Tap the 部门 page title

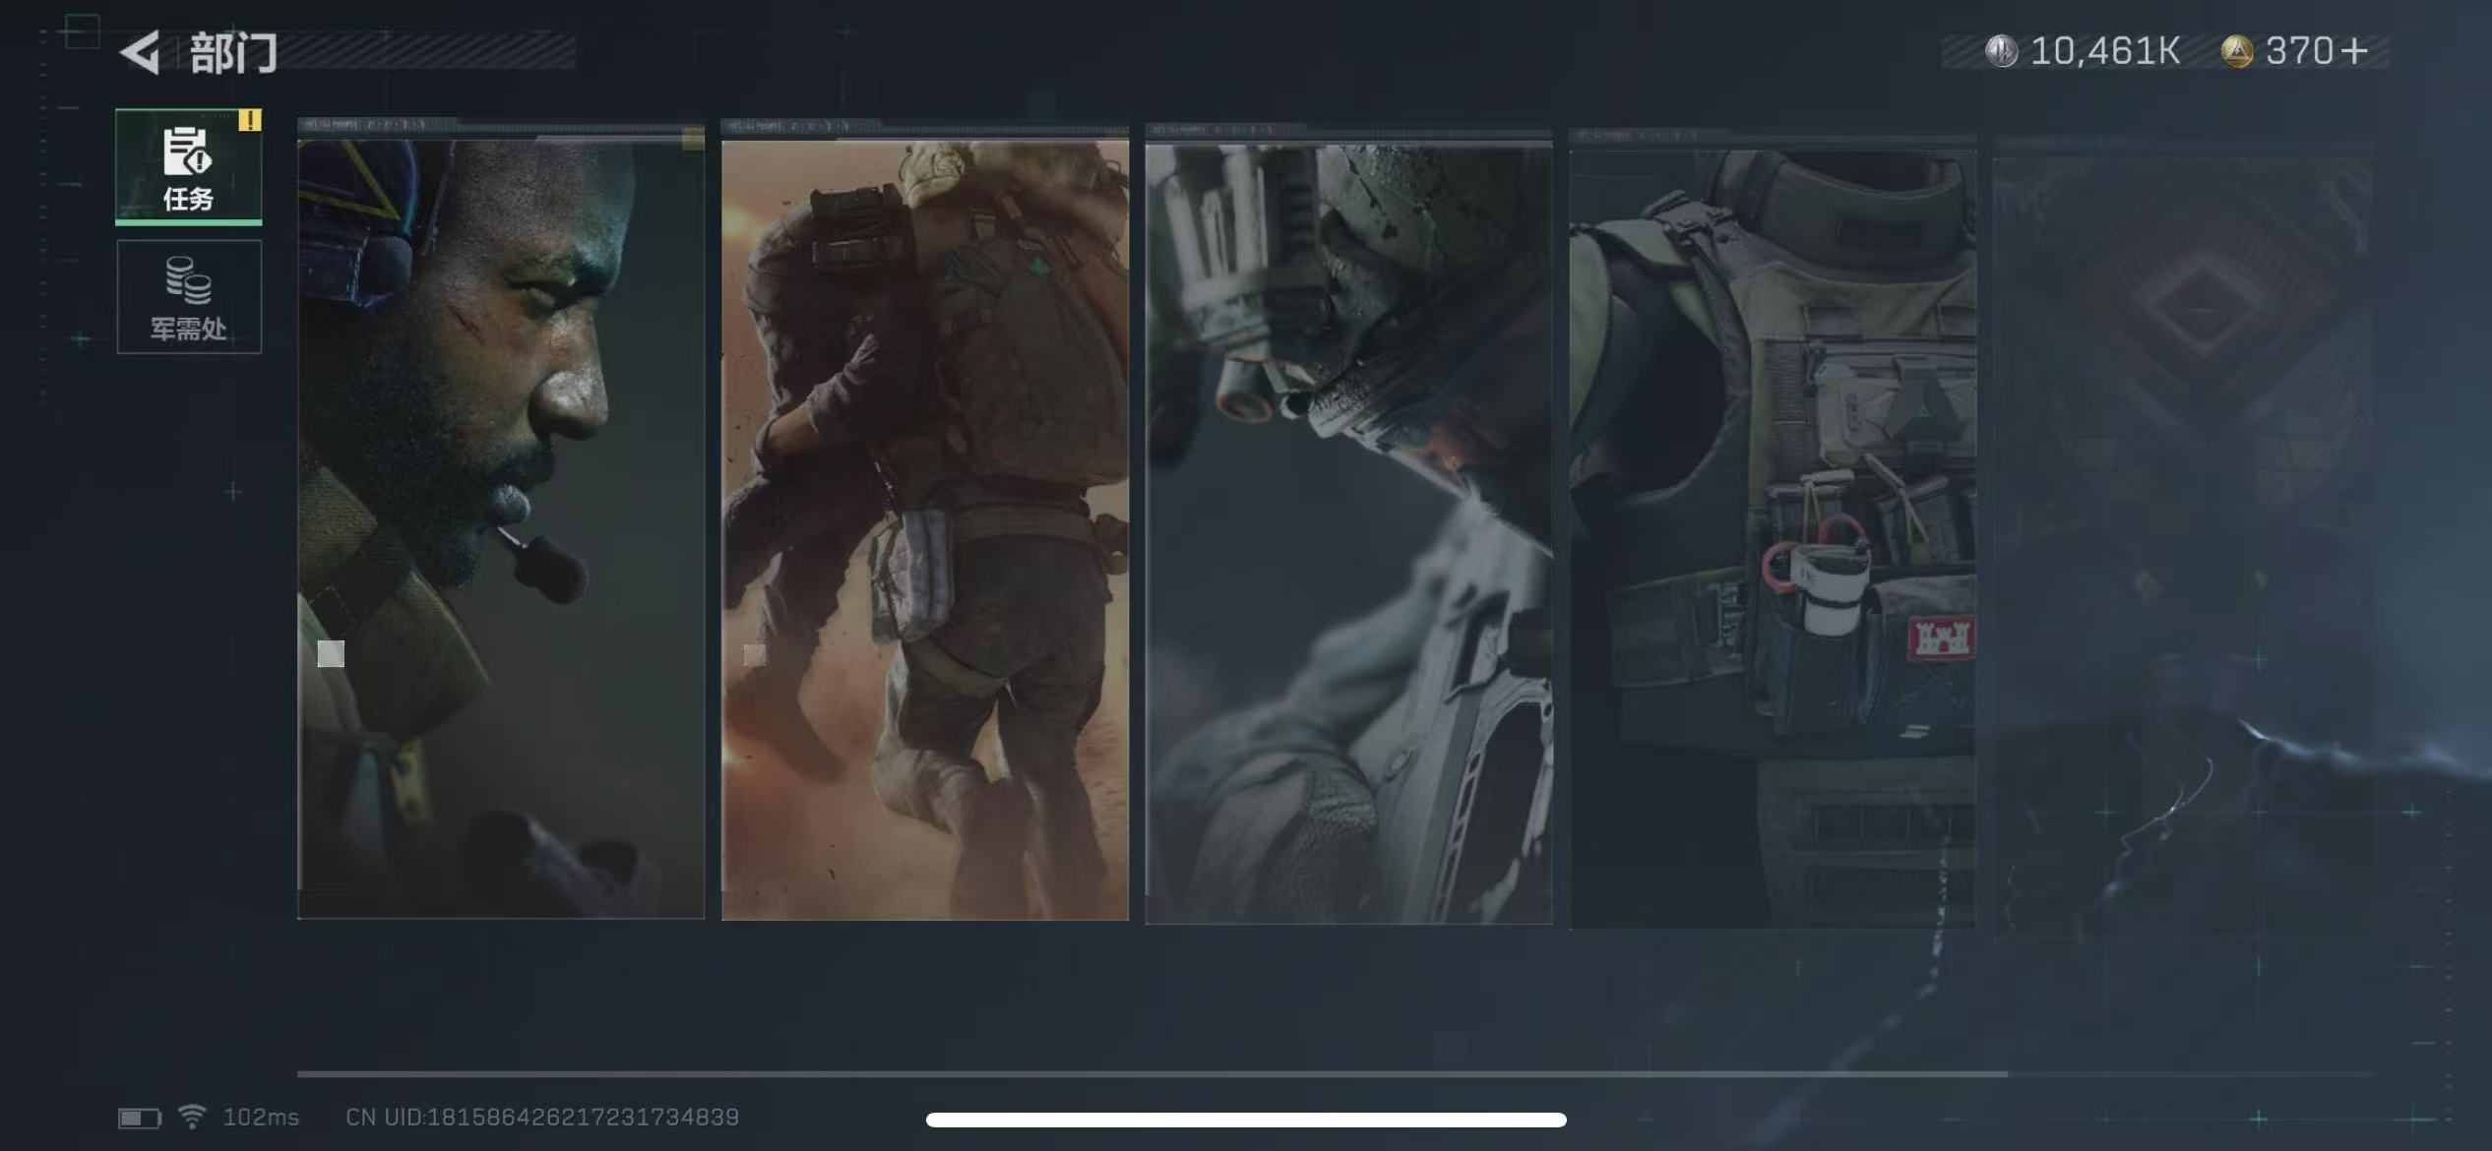pos(233,53)
